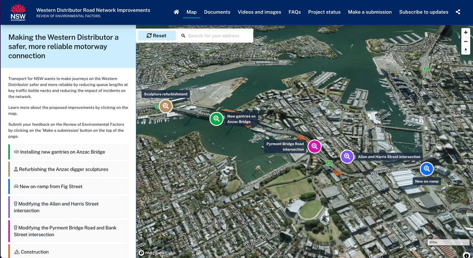Open New on-ramp from Fig Street

coord(68,187)
